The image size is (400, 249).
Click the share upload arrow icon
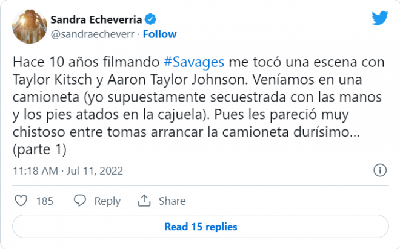(144, 201)
